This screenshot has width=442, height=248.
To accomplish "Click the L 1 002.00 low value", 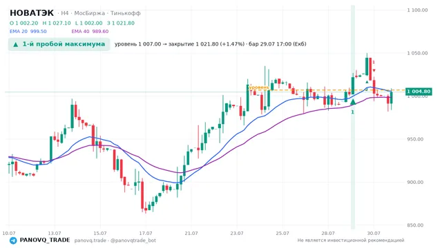I will coord(89,23).
